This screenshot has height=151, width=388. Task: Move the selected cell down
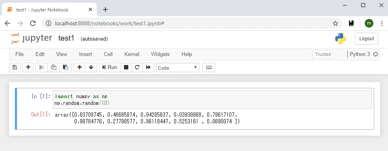91,67
